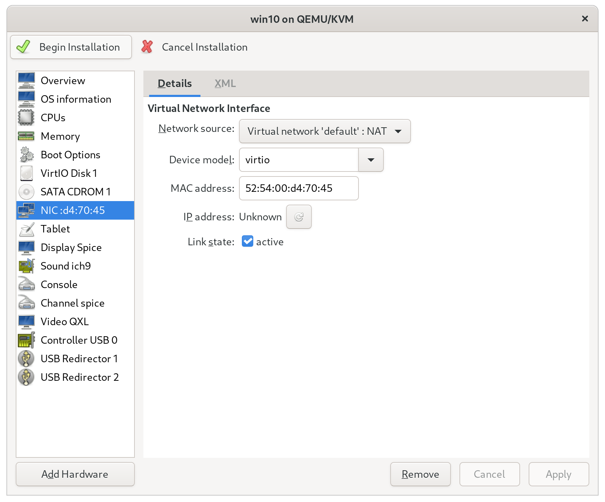
Task: Select the VirtIO Disk 1 drive icon
Action: click(x=26, y=173)
